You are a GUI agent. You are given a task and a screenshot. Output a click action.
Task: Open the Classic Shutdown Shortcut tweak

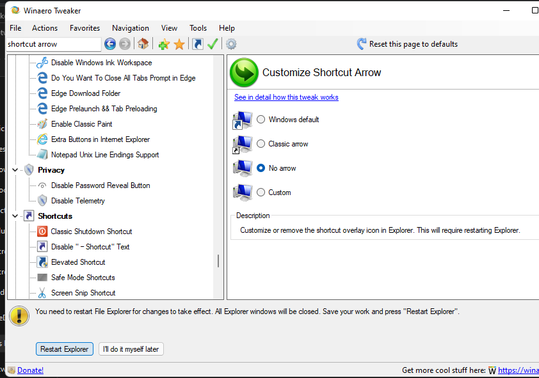tap(91, 232)
